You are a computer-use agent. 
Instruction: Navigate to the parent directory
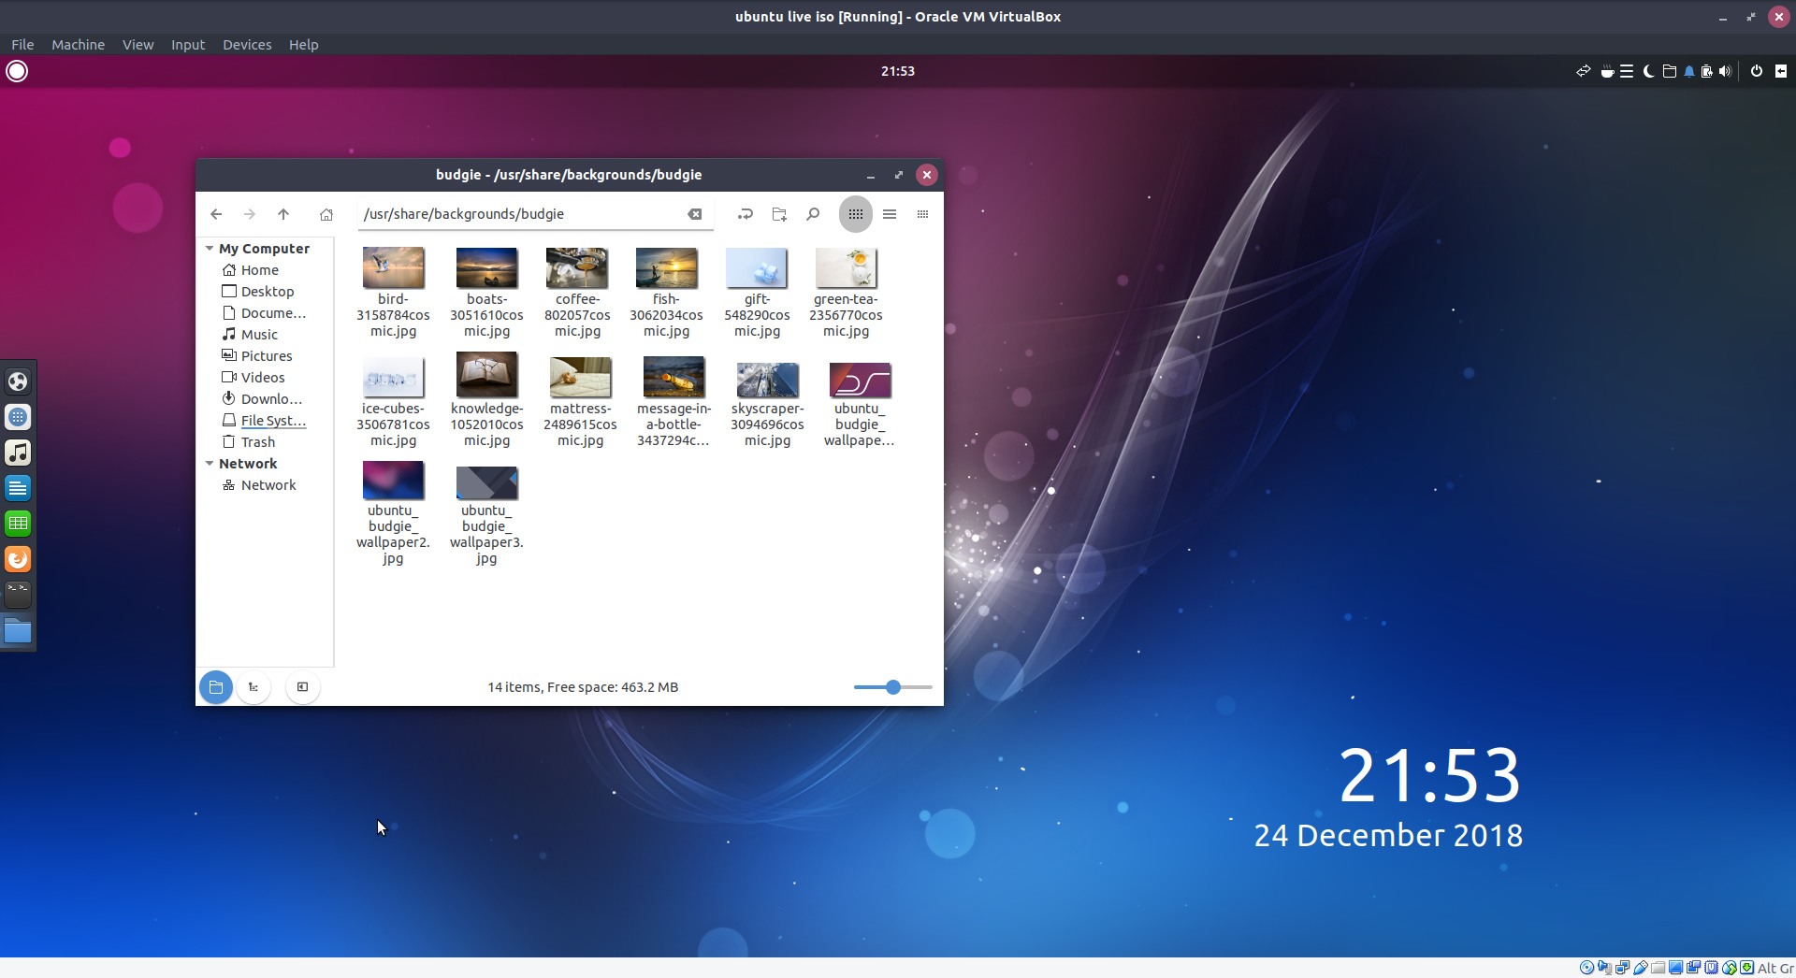[x=283, y=214]
